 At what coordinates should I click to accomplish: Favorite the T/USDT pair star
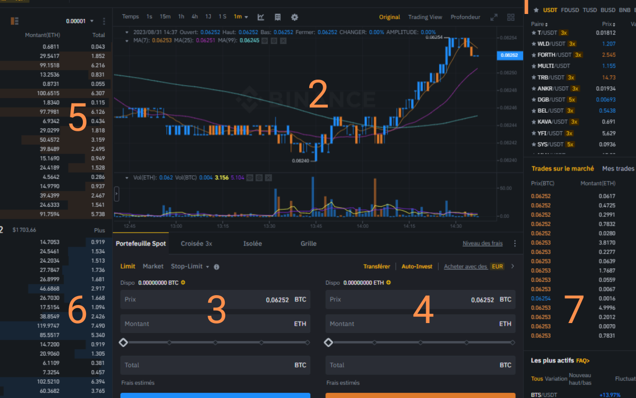(534, 33)
